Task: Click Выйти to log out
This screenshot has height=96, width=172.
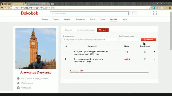Action: pos(125,19)
